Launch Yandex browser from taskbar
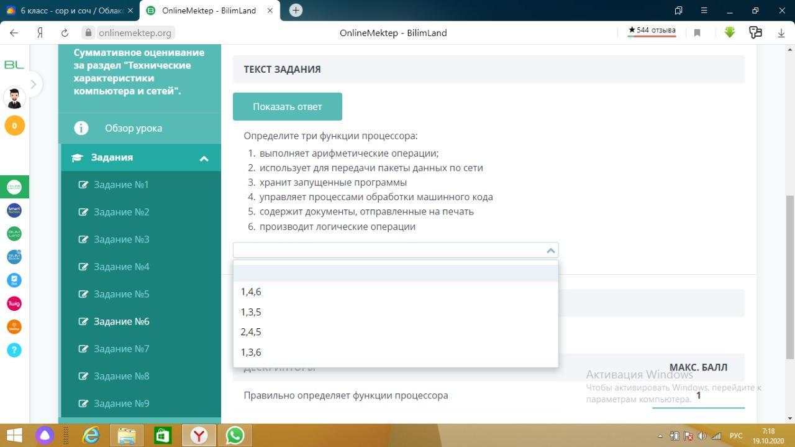This screenshot has height=447, width=795. [199, 435]
